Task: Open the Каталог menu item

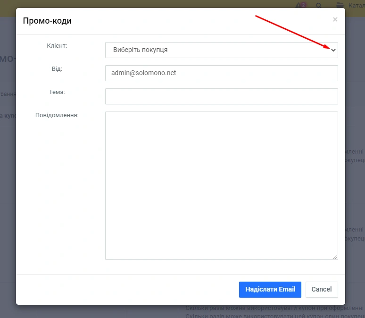Action: [x=356, y=5]
